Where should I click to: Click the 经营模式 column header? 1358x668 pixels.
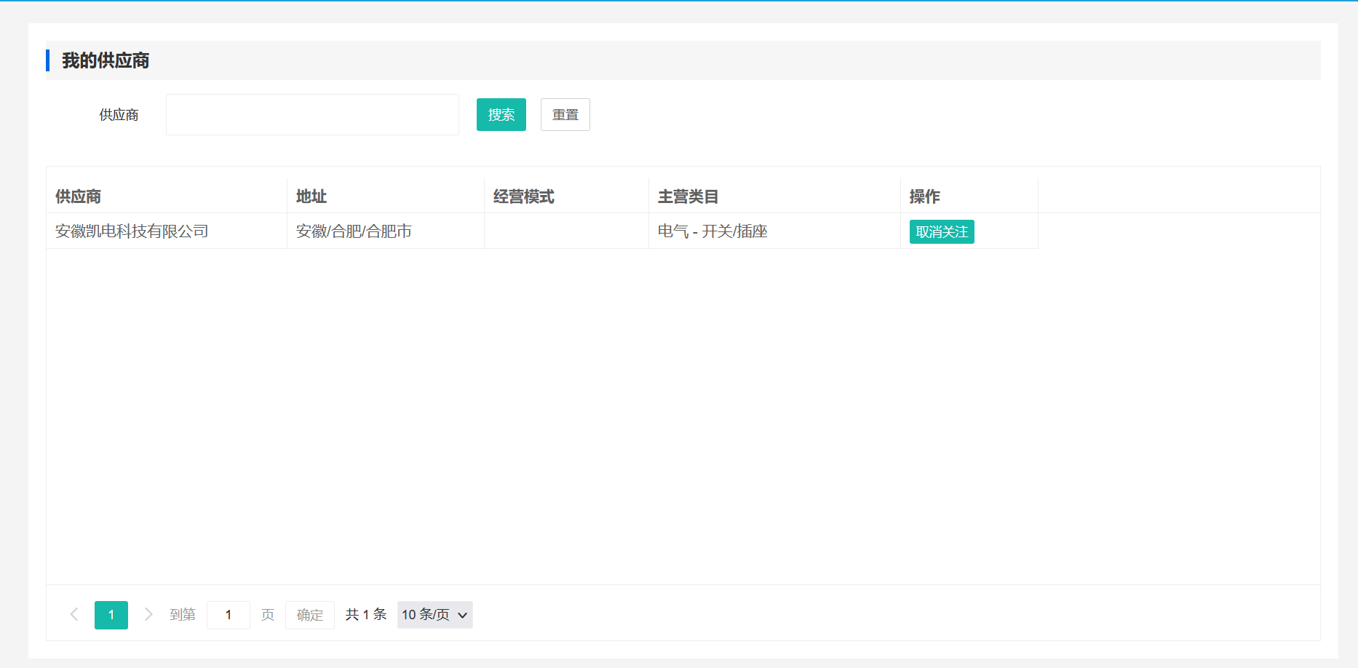coord(524,196)
